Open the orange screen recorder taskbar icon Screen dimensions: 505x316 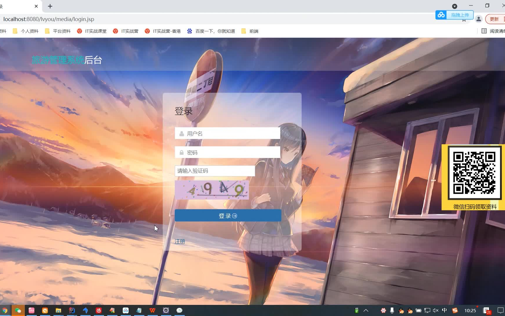[x=45, y=310]
